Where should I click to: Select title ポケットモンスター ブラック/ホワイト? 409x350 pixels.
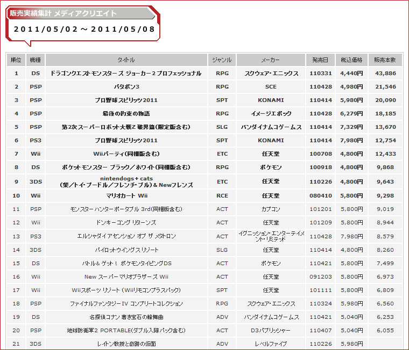coord(126,167)
